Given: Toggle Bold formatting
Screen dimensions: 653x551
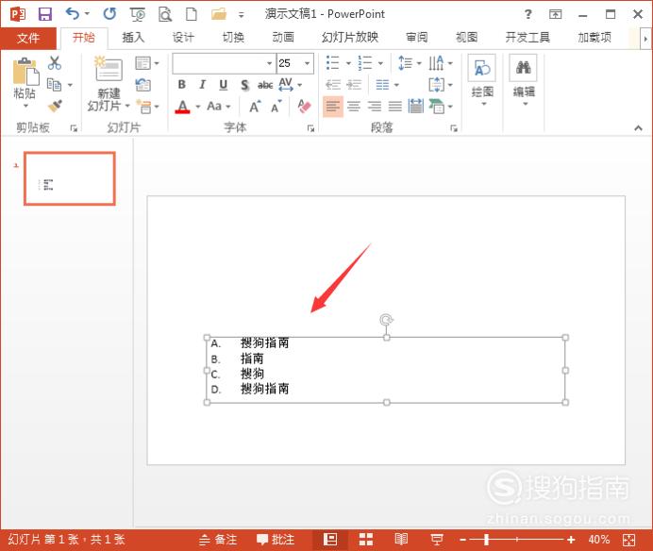Looking at the screenshot, I should pos(181,85).
